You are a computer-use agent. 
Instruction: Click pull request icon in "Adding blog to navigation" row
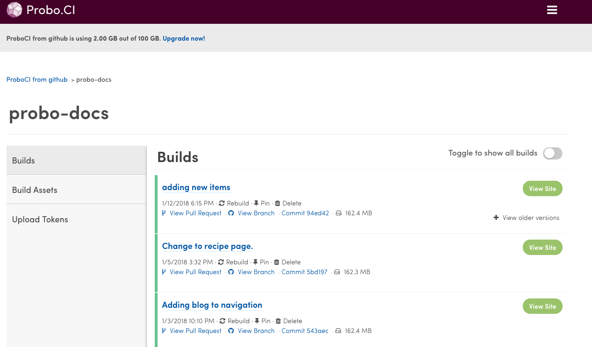(x=164, y=331)
